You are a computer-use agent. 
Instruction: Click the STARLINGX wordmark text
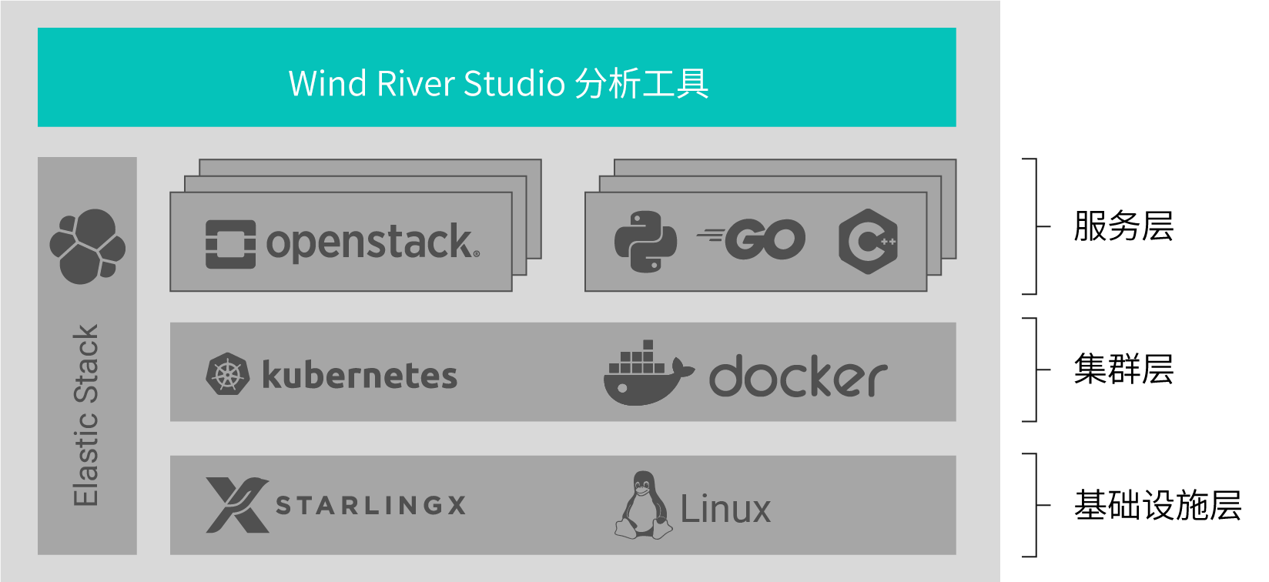tap(371, 505)
